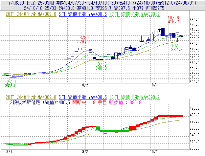Click the 3段抜き新値足 (終値)=400.5 label
This screenshot has width=205, height=156.
[40, 102]
